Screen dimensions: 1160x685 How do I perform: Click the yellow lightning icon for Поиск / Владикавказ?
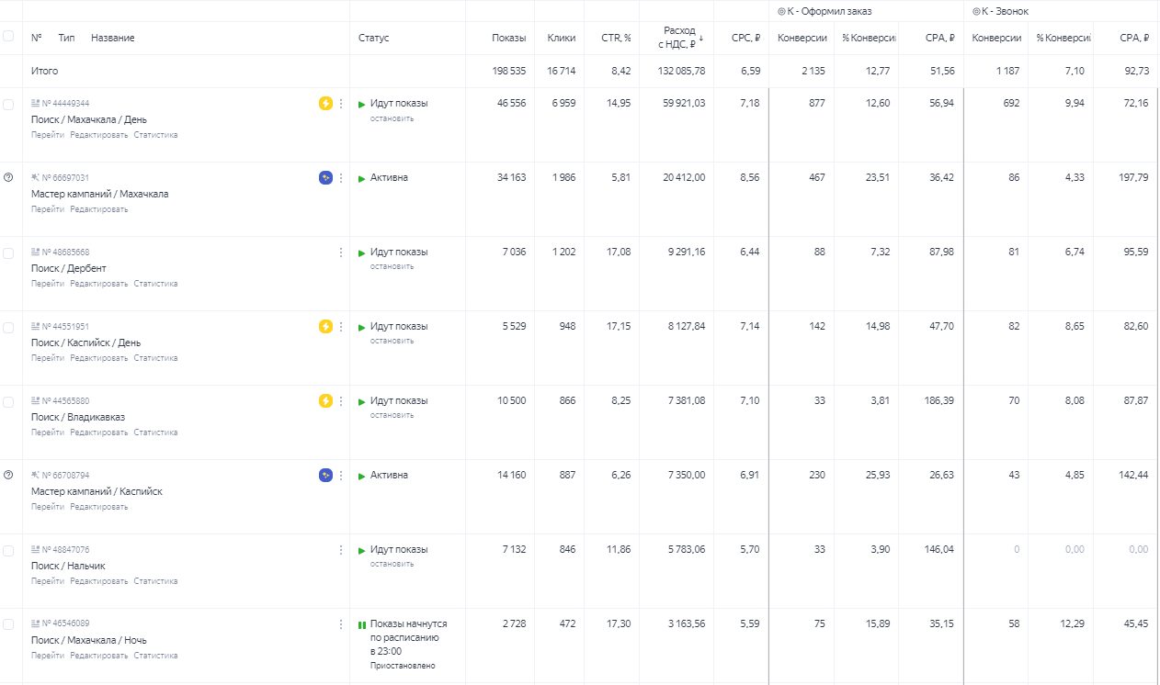coord(325,400)
